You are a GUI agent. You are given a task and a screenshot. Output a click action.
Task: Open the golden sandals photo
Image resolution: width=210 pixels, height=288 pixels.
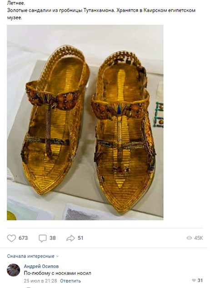tap(85, 122)
